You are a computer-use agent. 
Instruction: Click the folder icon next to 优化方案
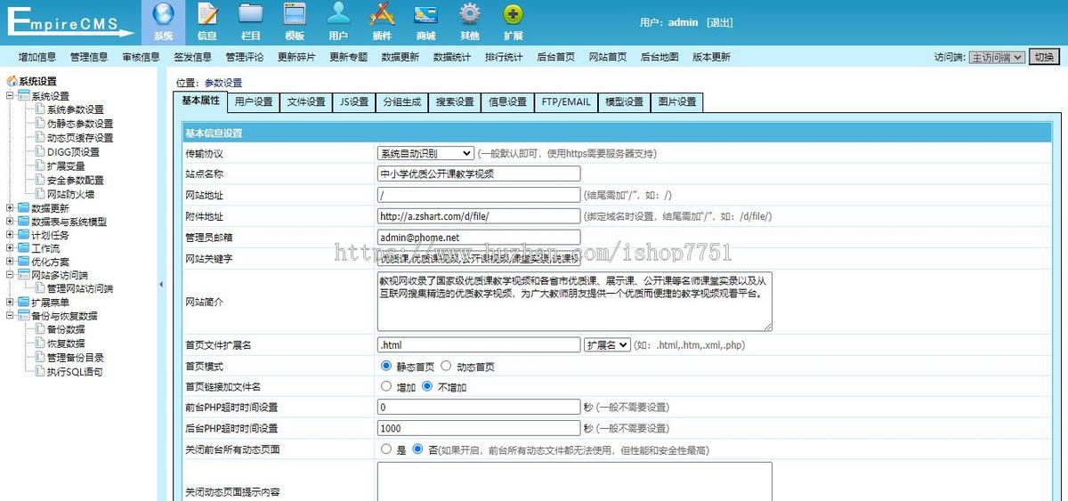tap(23, 263)
